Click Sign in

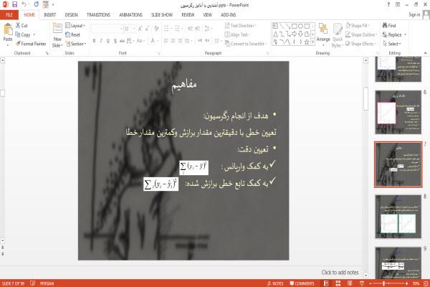(x=414, y=15)
